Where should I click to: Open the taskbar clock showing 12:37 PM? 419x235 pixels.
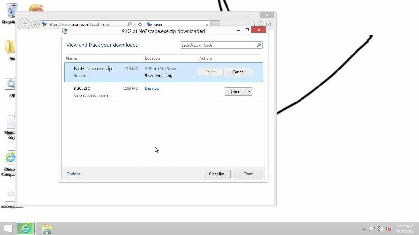point(405,229)
